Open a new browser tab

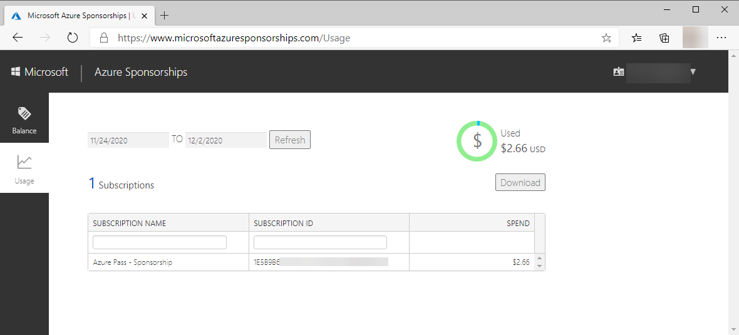(x=164, y=16)
